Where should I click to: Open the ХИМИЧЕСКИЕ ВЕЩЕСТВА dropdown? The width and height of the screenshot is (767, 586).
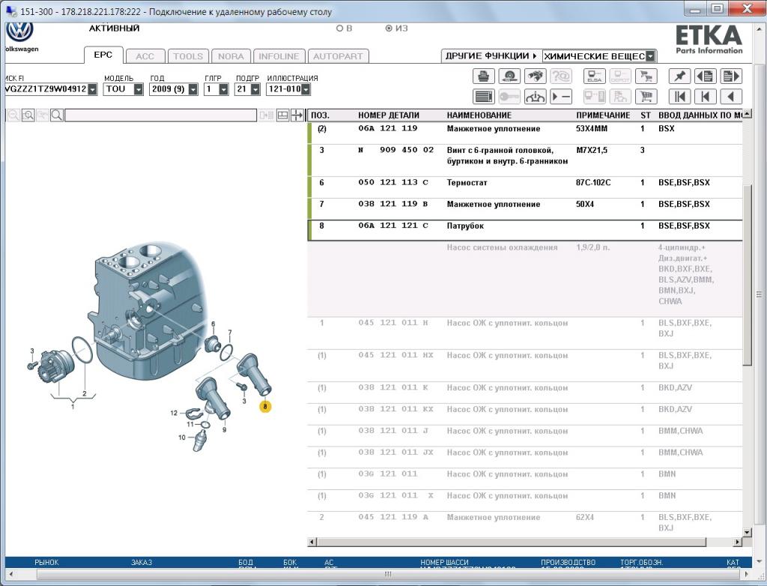pos(650,56)
